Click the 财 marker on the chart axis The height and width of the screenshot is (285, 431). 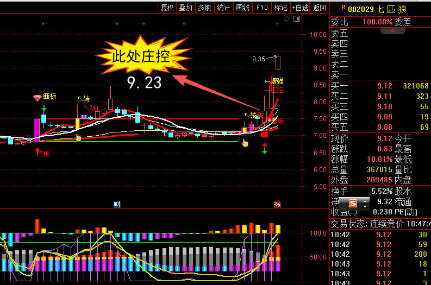tap(116, 204)
